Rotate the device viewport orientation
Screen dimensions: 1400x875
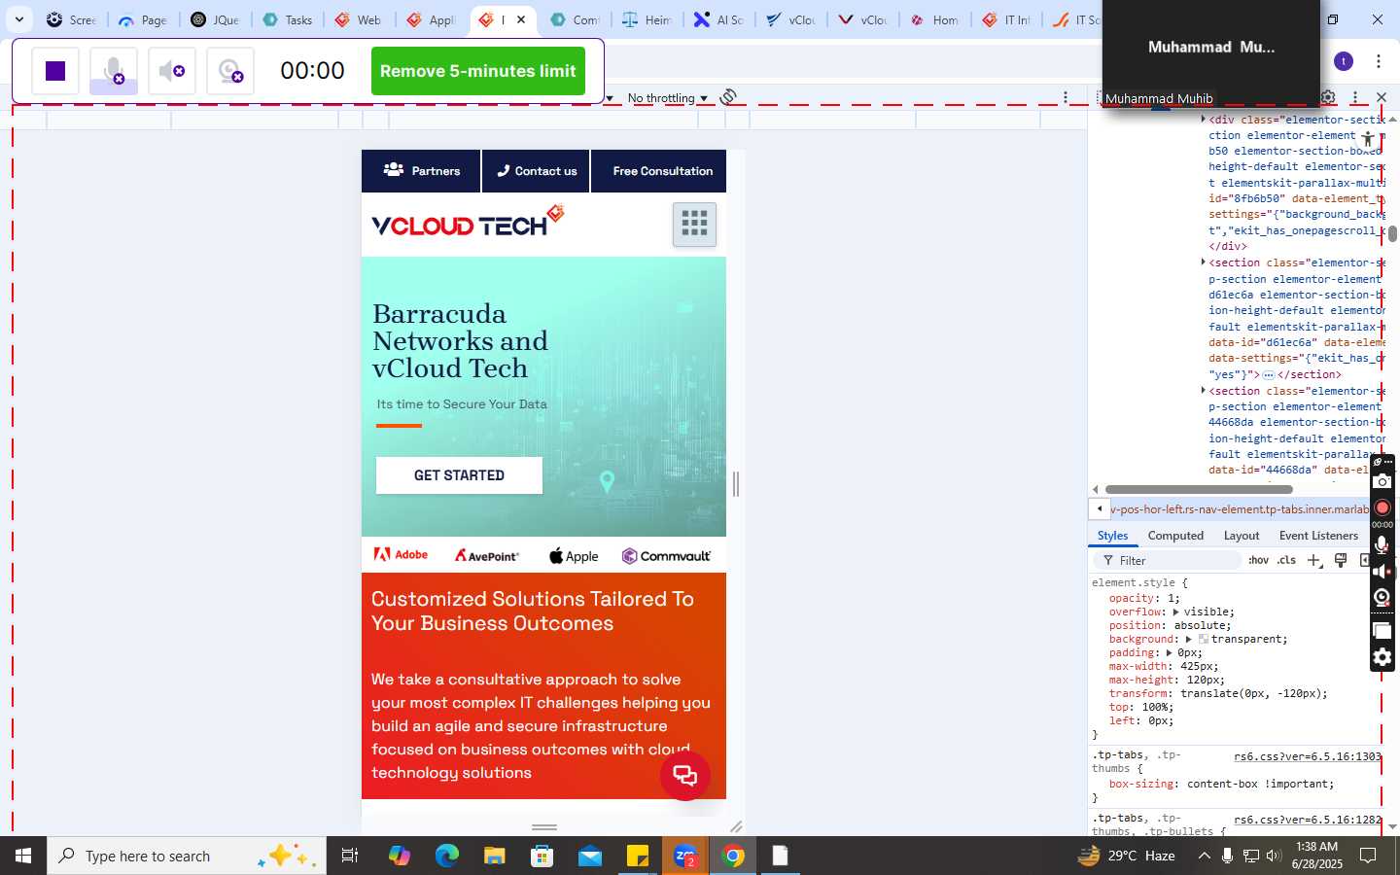[x=728, y=97]
